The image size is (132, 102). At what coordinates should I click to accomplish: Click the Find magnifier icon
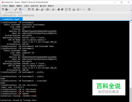tap(33, 10)
